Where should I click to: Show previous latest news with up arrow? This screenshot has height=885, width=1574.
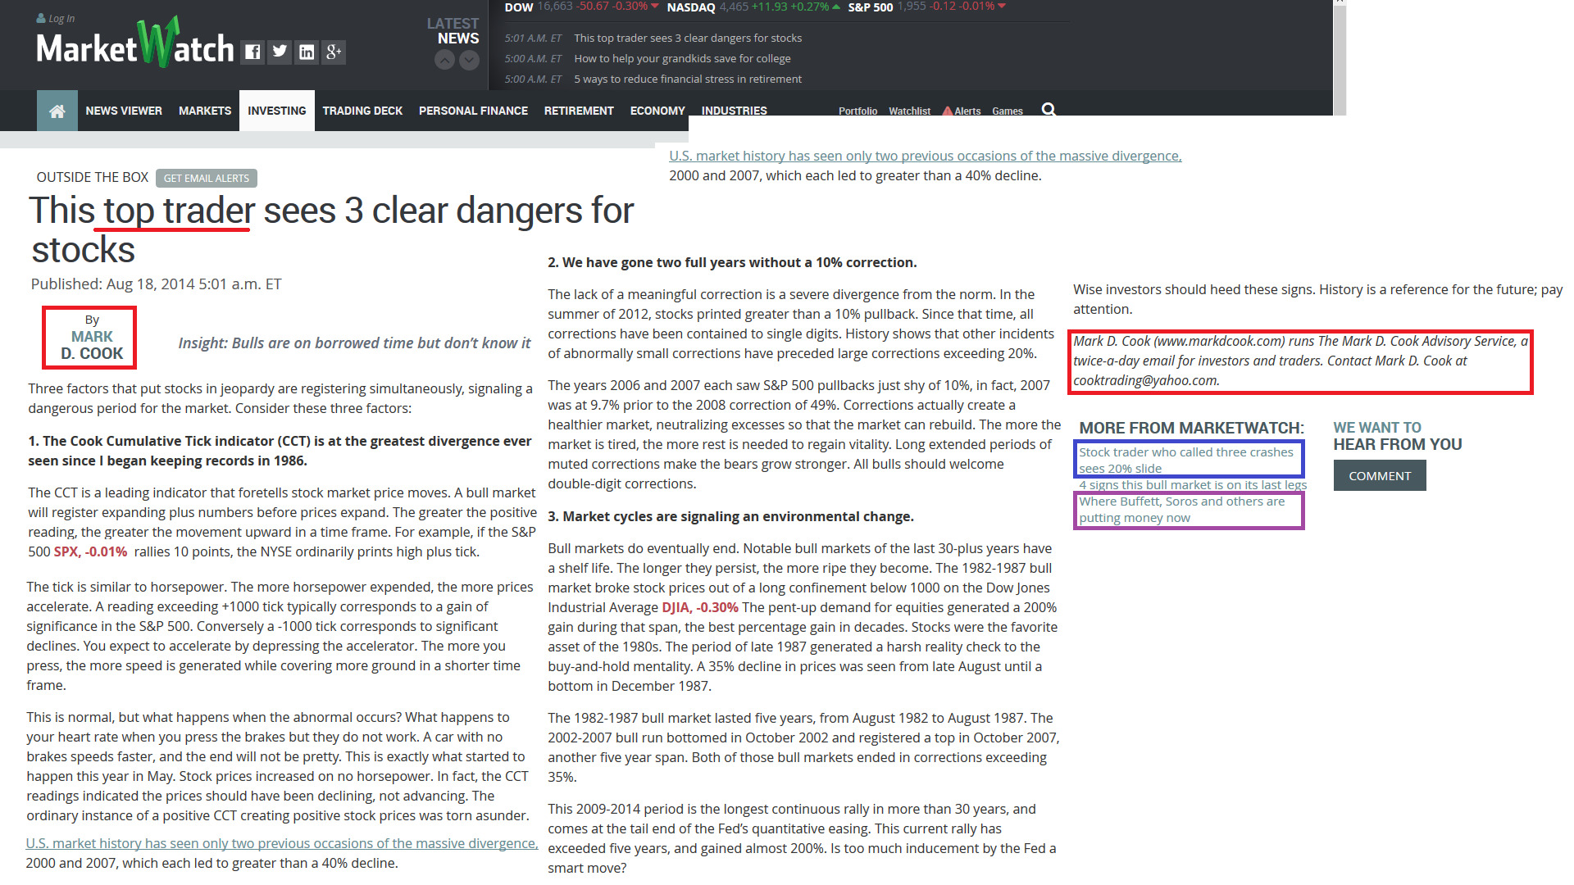coord(444,60)
